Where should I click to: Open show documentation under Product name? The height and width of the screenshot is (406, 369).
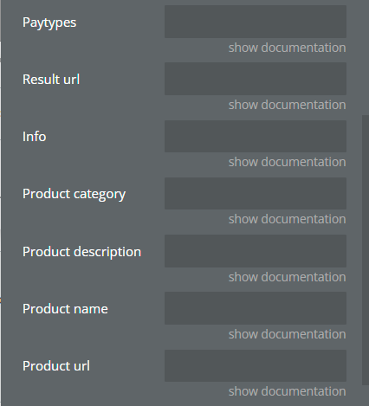(288, 334)
